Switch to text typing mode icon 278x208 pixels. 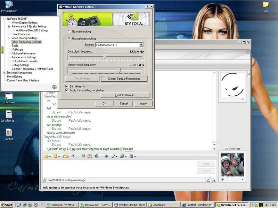[214, 180]
